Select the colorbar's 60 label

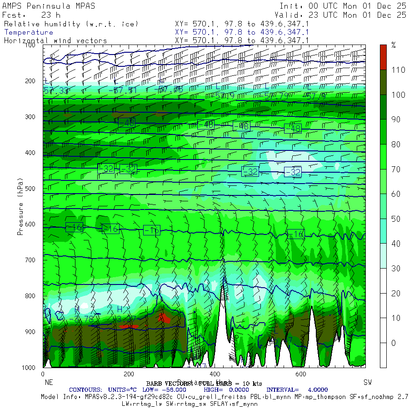pyautogui.click(x=396, y=194)
